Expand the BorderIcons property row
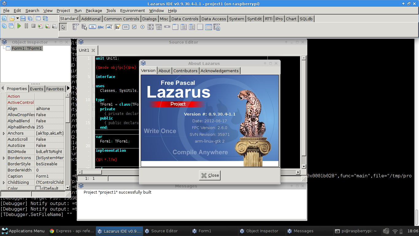The width and height of the screenshot is (419, 236). [3, 158]
